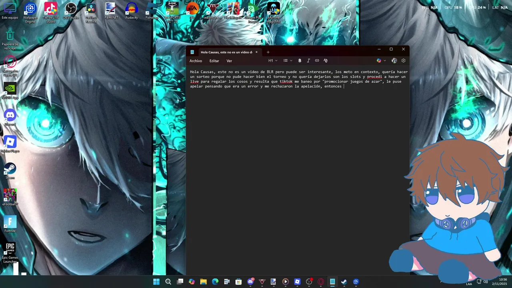The width and height of the screenshot is (512, 288).
Task: Open Copilot from the taskbar
Action: click(192, 282)
